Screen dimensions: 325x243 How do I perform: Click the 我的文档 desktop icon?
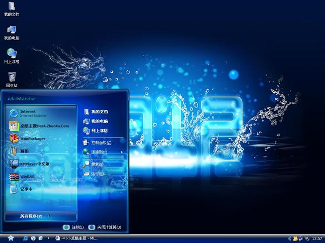(11, 8)
